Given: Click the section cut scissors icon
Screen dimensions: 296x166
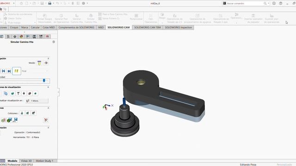Looking at the screenshot, I should point(46,120).
